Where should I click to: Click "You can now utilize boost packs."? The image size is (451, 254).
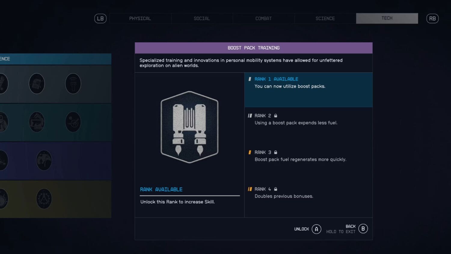point(290,86)
